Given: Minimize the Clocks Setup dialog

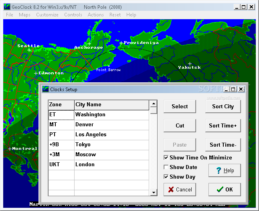Looking at the screenshot, I should pos(226,89).
